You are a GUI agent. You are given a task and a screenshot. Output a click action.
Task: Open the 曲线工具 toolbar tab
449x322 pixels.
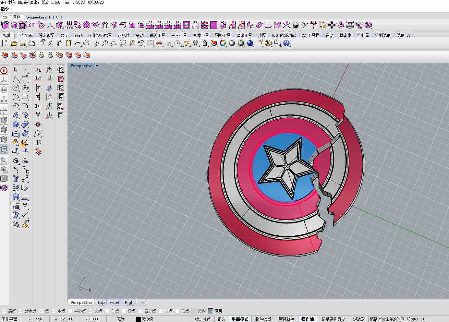tap(158, 35)
